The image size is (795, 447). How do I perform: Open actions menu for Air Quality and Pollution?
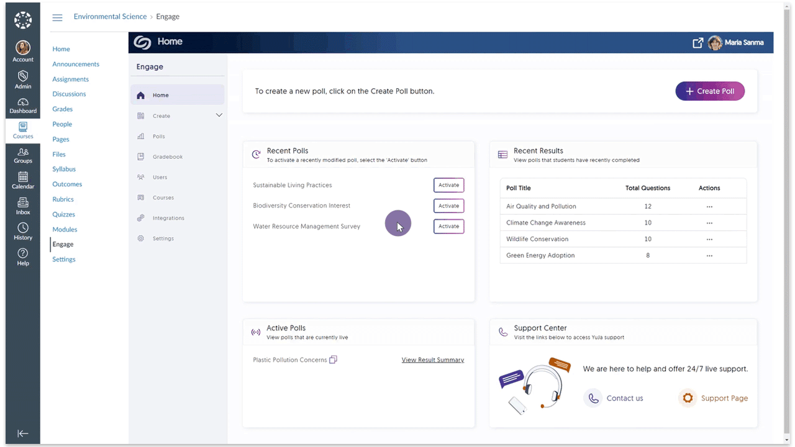point(709,207)
